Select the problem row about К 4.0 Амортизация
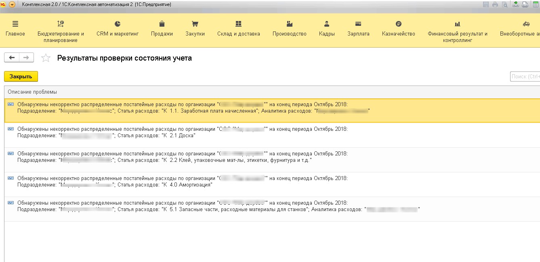The height and width of the screenshot is (262, 540). click(x=182, y=182)
